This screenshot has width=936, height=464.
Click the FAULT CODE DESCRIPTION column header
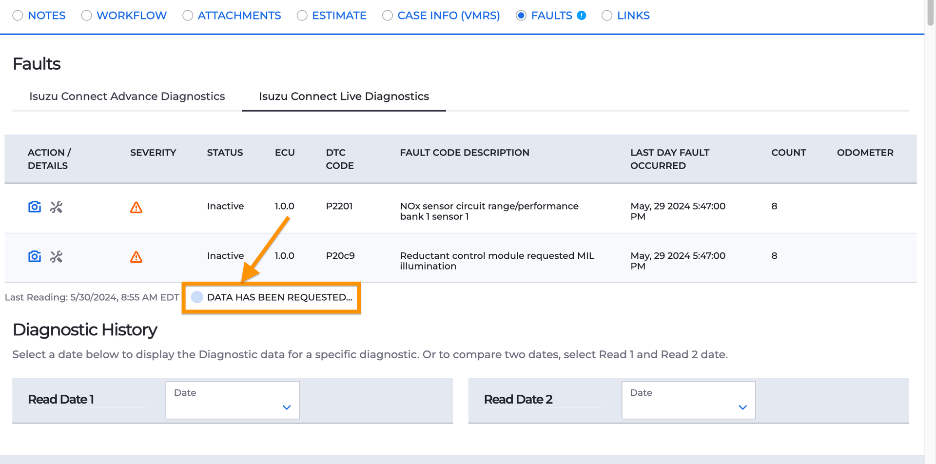(465, 153)
